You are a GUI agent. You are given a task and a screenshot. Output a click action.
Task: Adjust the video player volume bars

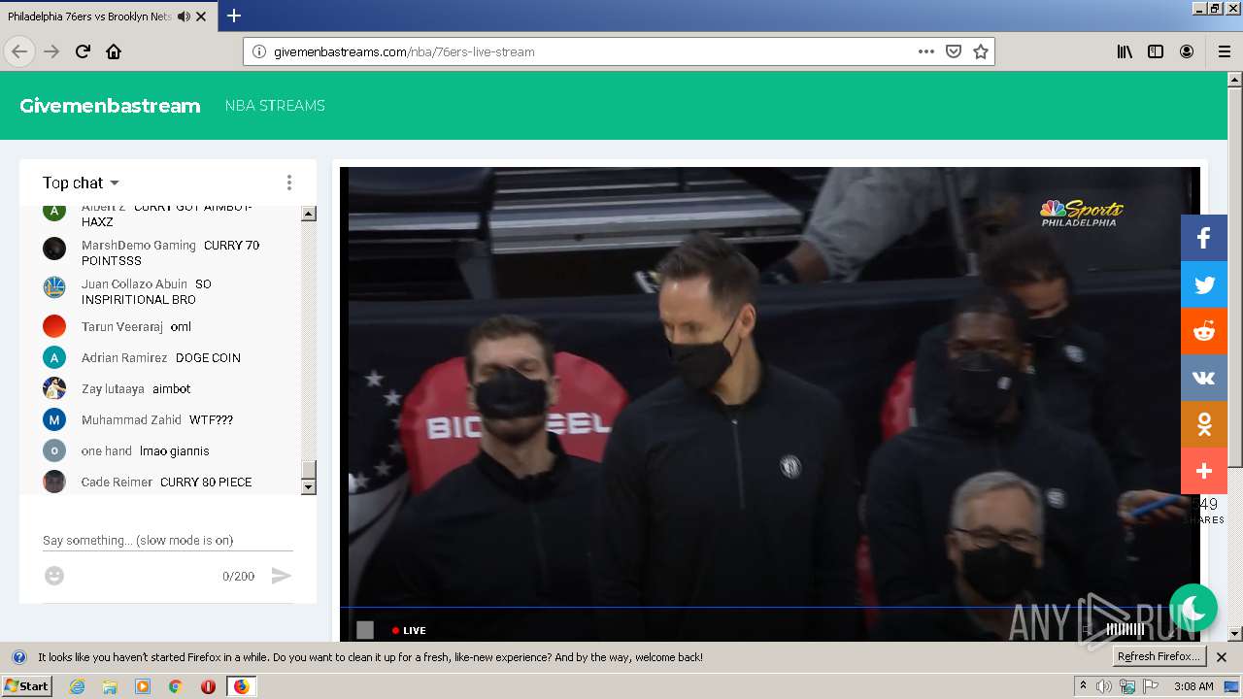tap(1125, 629)
